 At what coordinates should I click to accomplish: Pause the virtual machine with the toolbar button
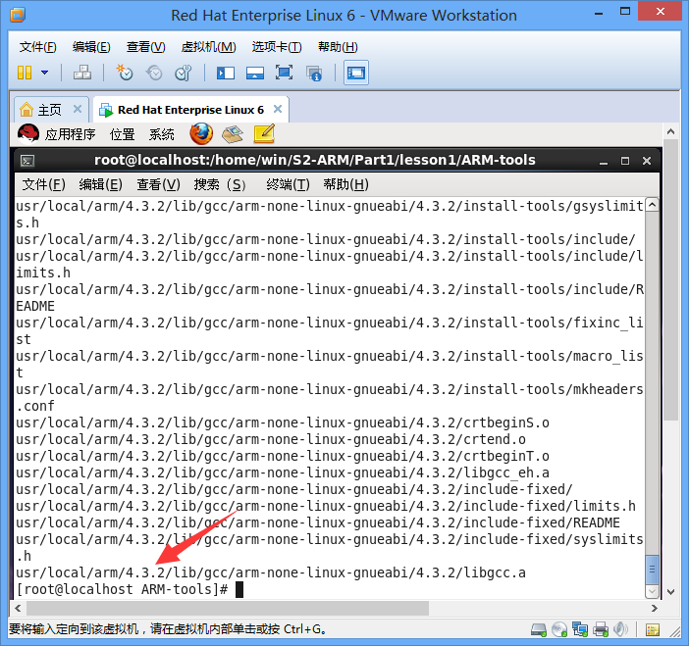pyautogui.click(x=25, y=73)
